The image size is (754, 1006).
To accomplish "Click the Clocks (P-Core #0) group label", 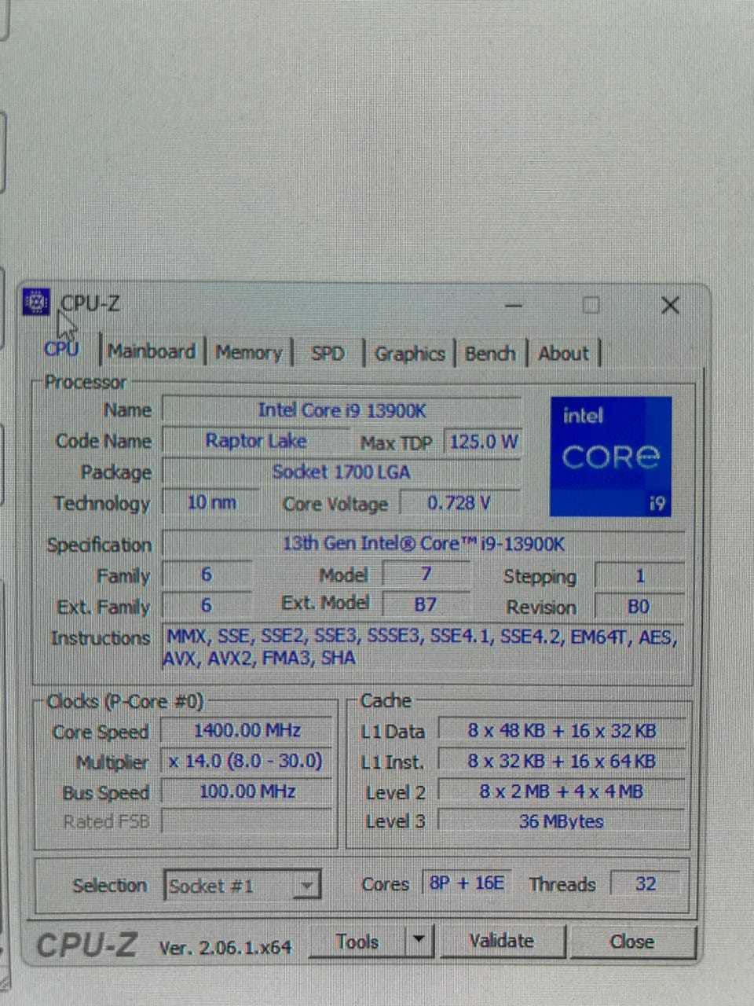I will point(125,701).
